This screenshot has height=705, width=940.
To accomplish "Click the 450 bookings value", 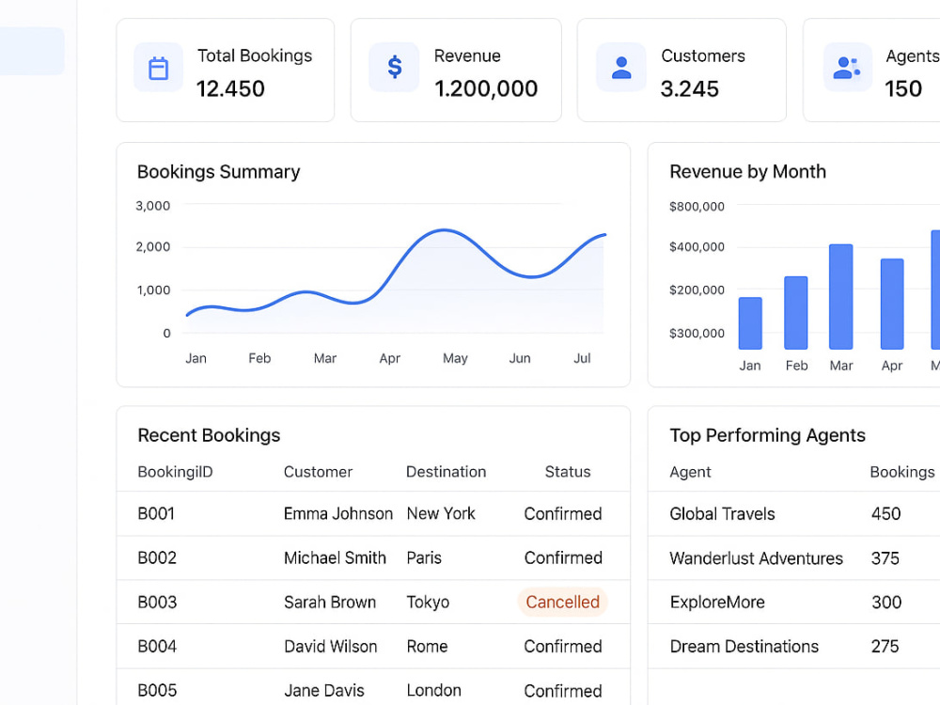I will coord(885,514).
